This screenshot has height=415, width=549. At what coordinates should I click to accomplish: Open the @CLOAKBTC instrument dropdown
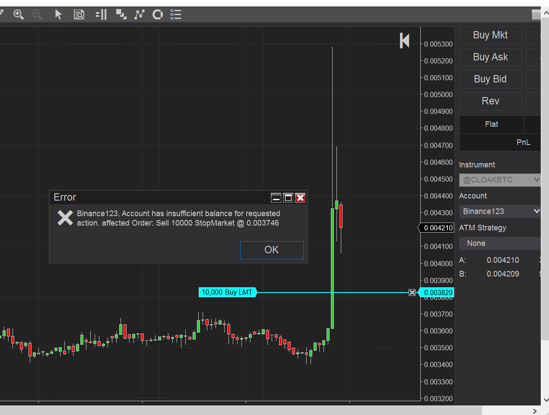[x=500, y=180]
